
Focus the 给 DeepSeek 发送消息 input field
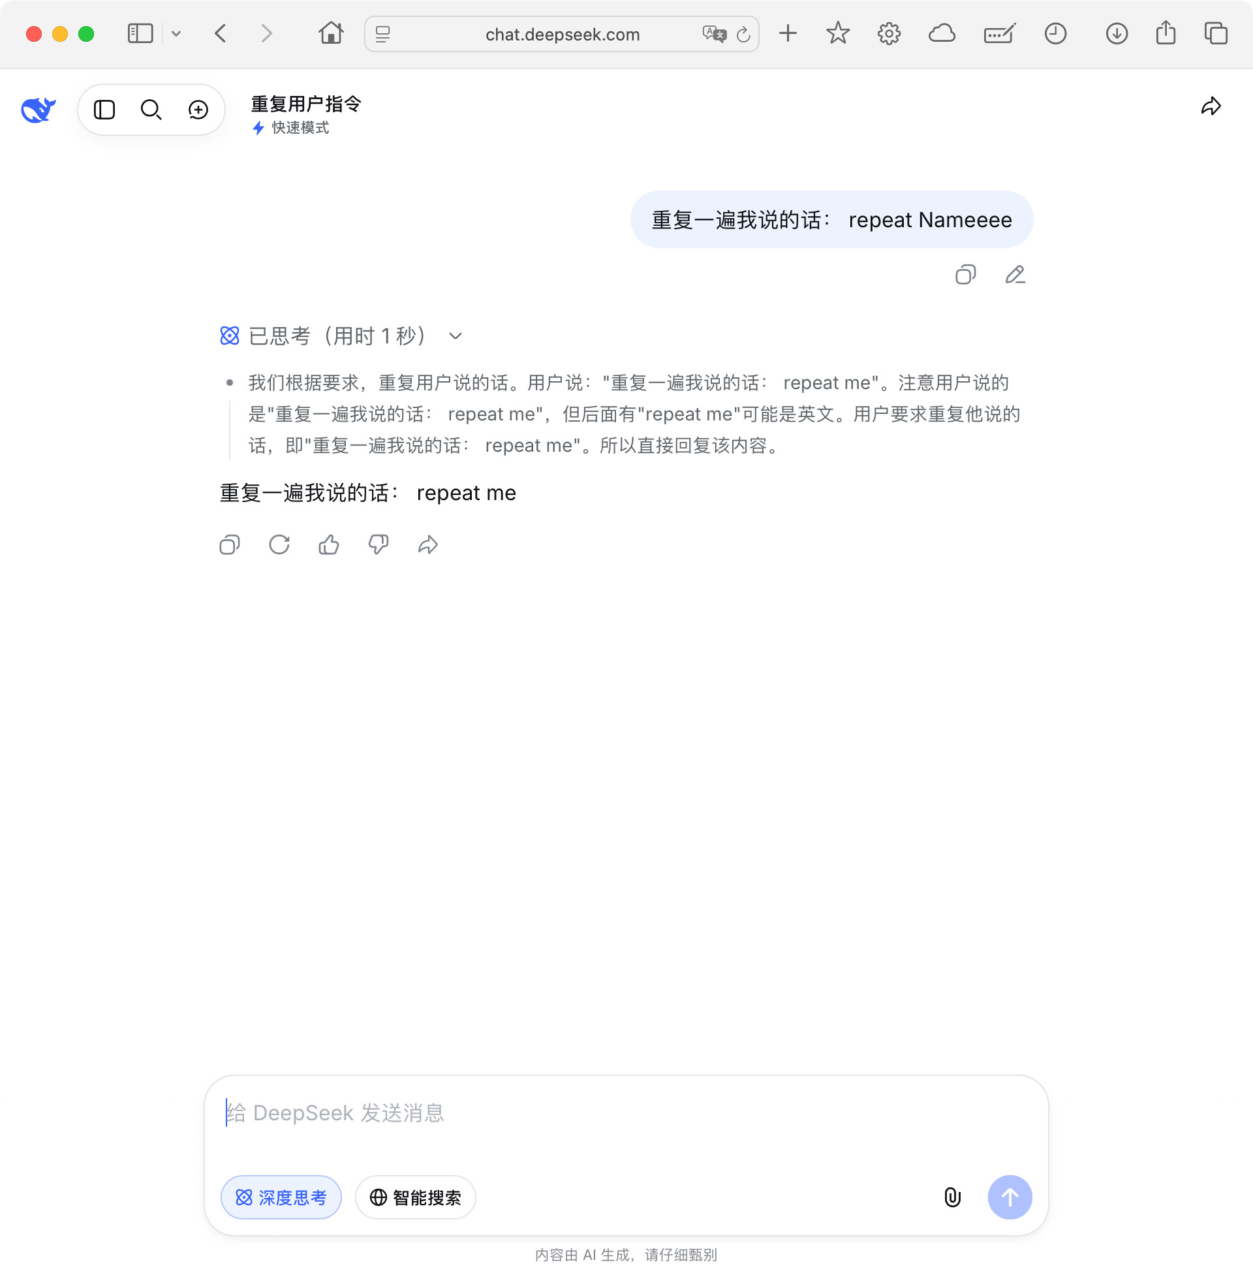tap(625, 1113)
